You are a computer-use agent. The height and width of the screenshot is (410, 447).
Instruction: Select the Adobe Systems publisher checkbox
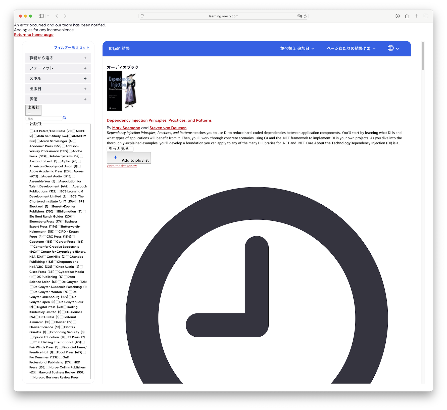click(x=48, y=156)
